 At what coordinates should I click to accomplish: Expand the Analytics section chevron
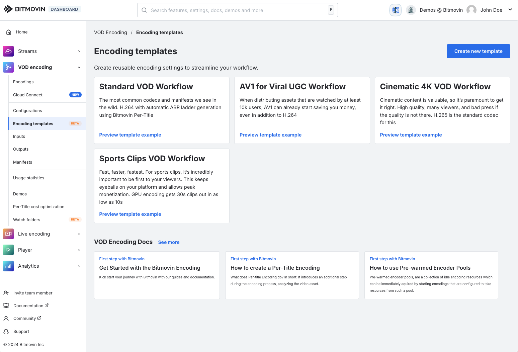[x=79, y=266]
